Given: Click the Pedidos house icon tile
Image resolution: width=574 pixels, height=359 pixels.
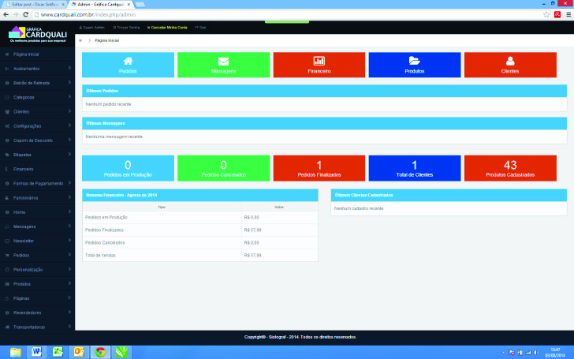Looking at the screenshot, I should [128, 65].
